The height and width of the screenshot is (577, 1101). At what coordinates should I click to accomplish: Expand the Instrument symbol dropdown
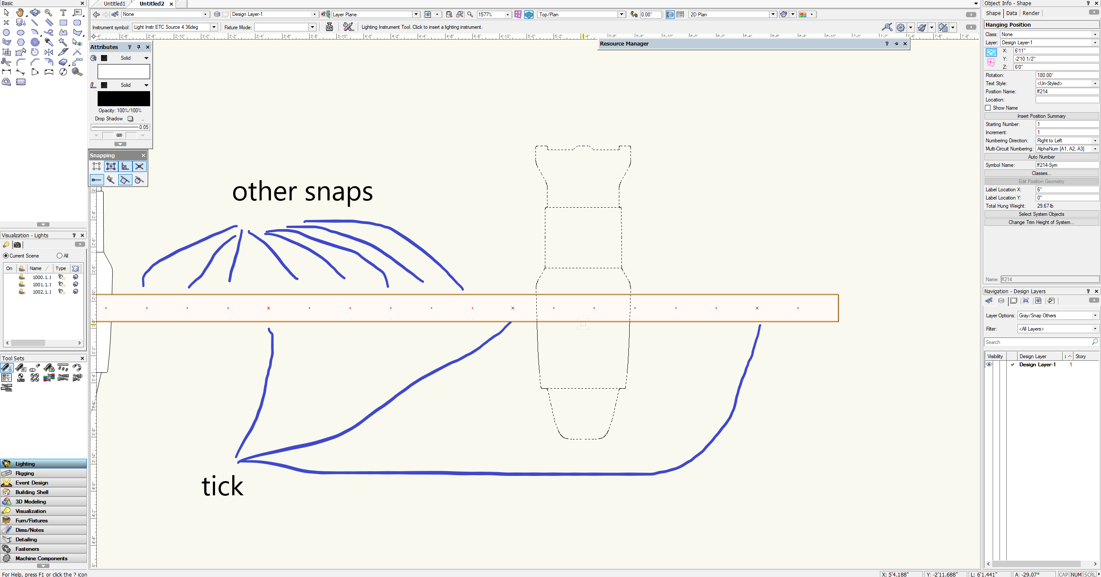[214, 27]
